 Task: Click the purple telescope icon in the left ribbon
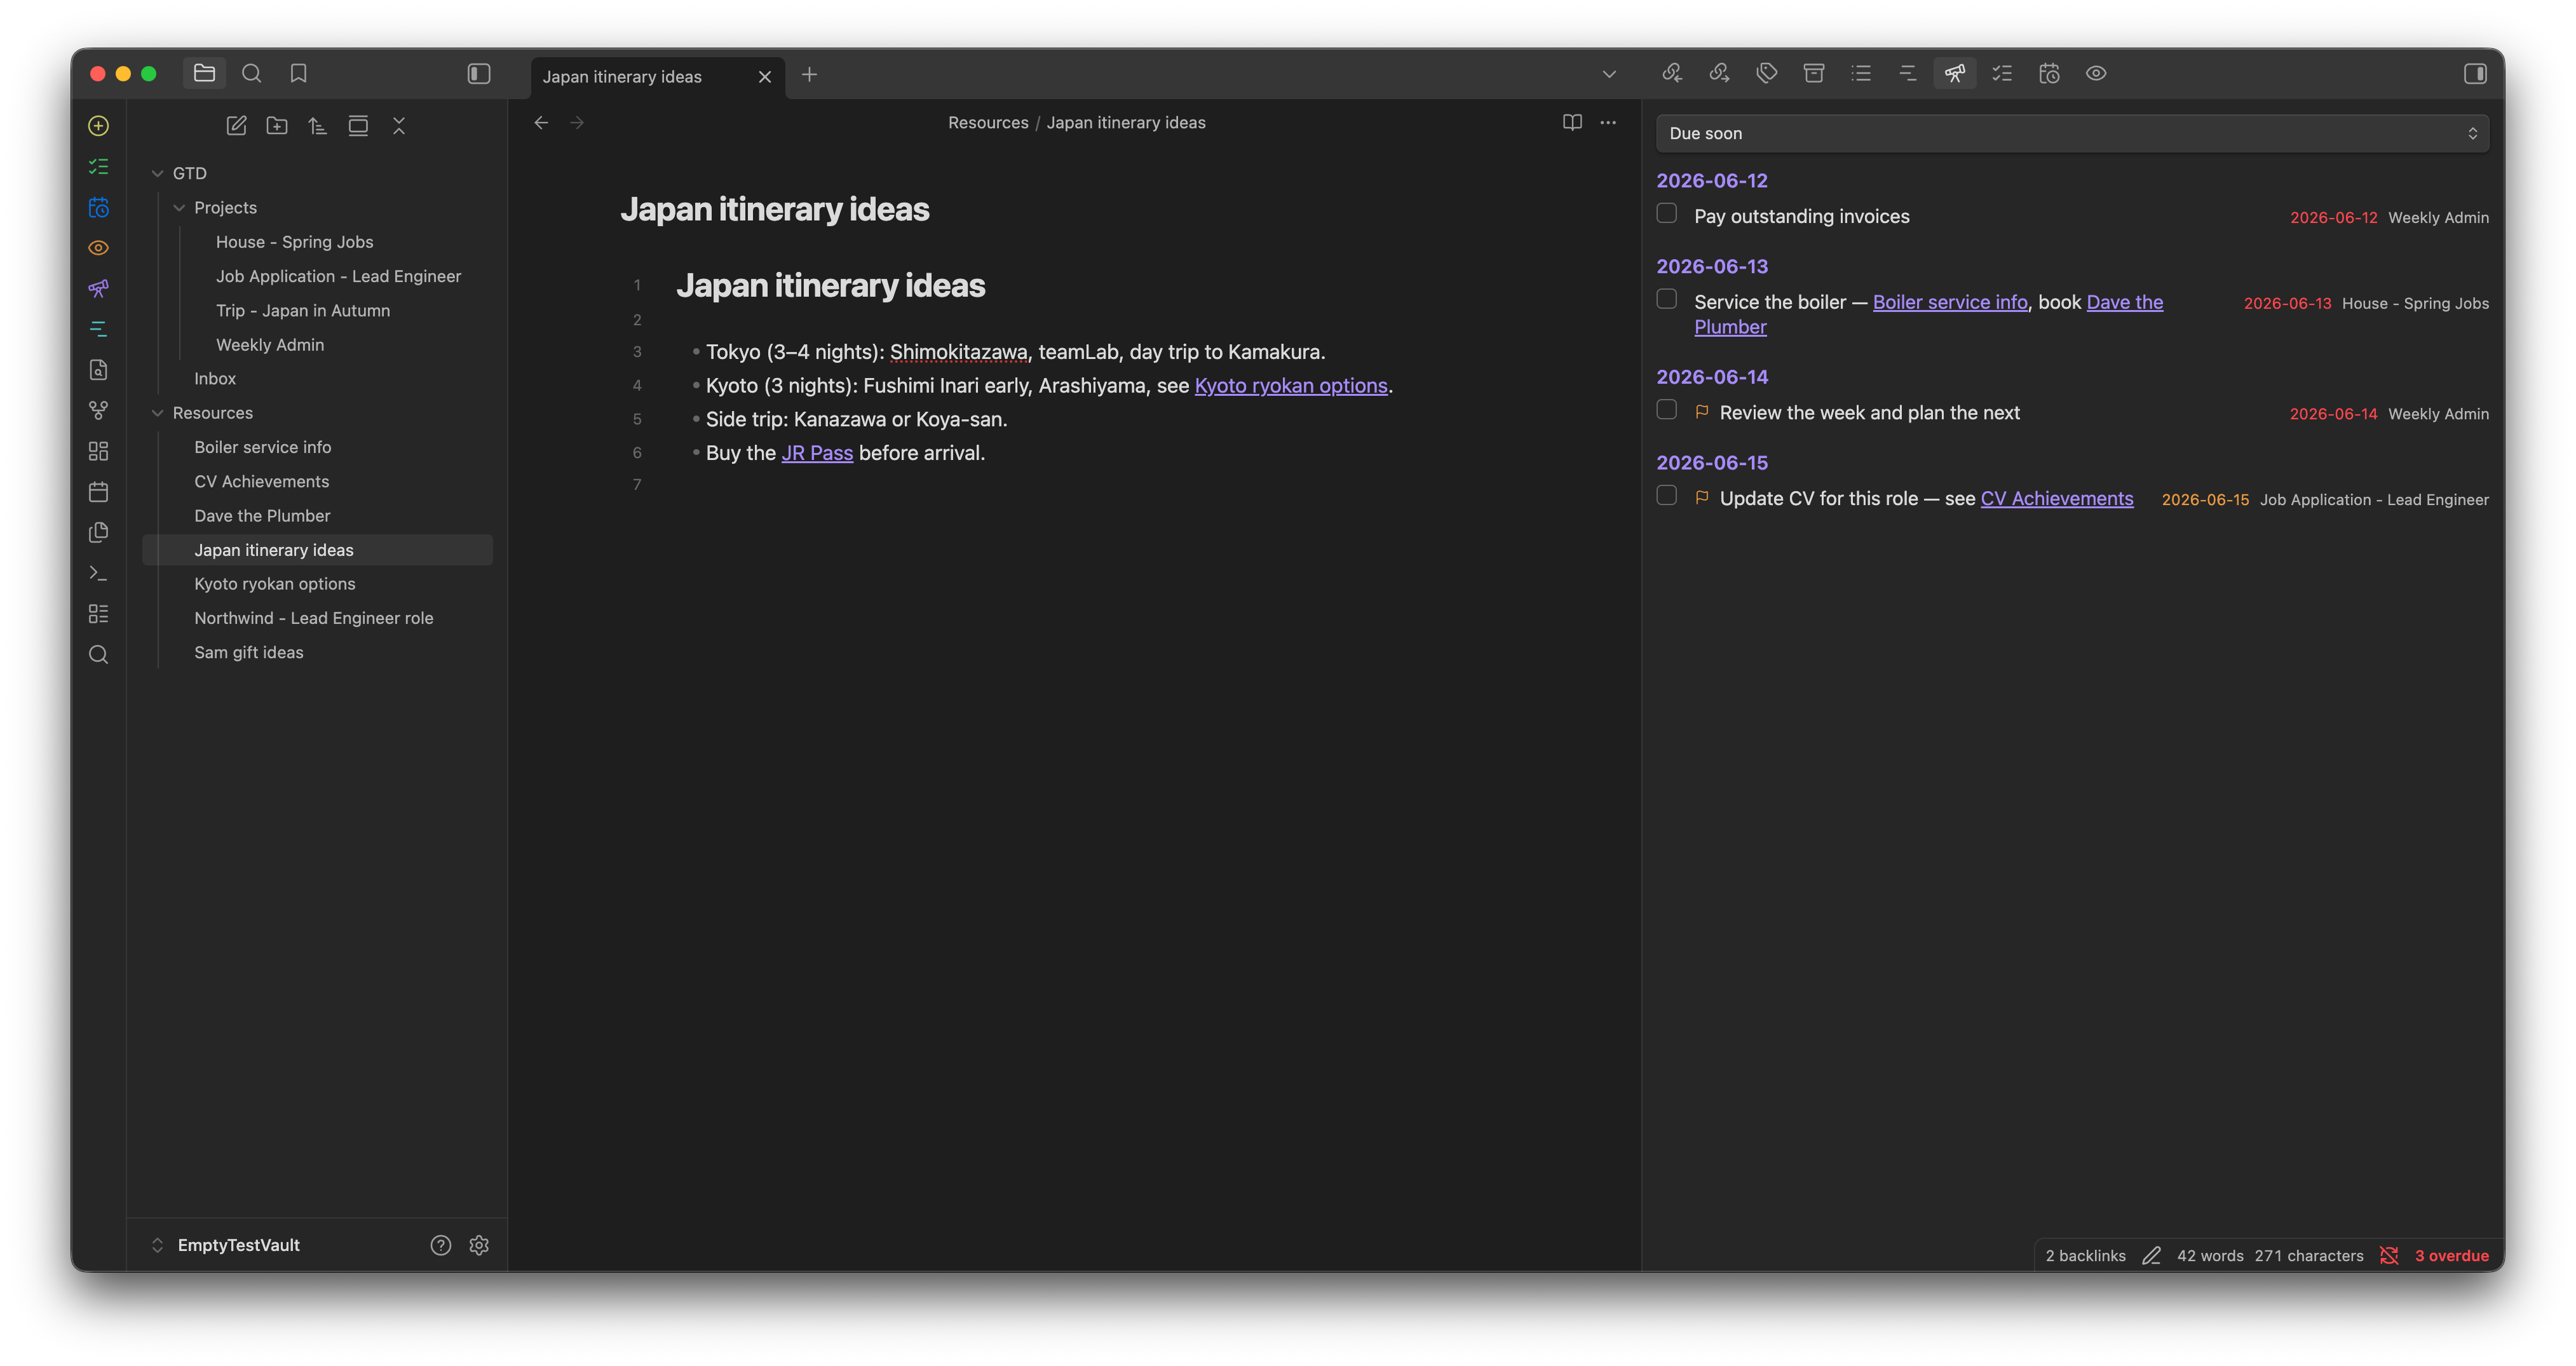point(98,288)
